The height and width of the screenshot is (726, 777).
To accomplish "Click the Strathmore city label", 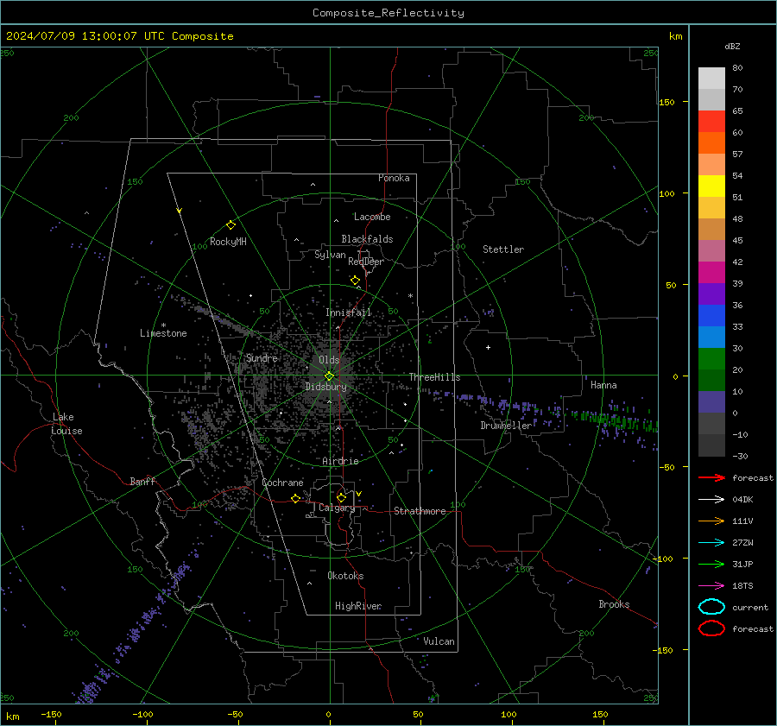I will (420, 511).
